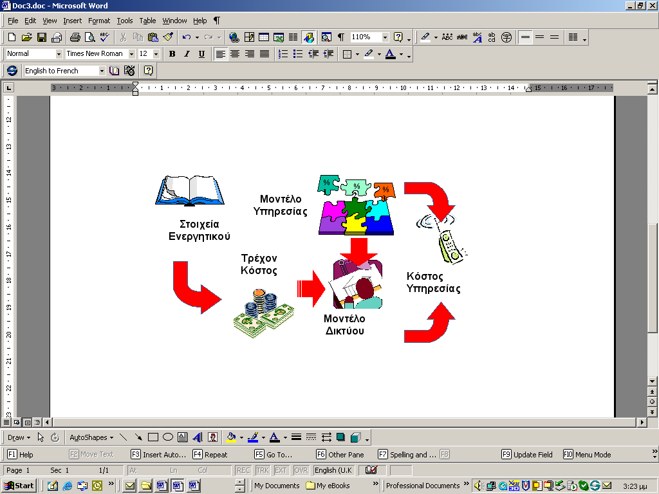This screenshot has height=494, width=659.
Task: Expand the AutoShapes menu
Action: (x=91, y=437)
